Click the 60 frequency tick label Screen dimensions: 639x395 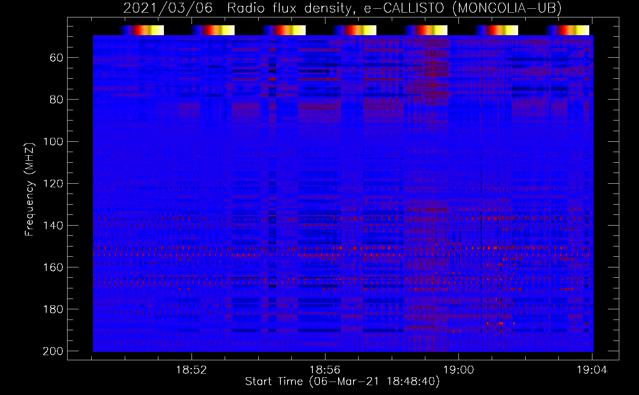click(x=56, y=58)
